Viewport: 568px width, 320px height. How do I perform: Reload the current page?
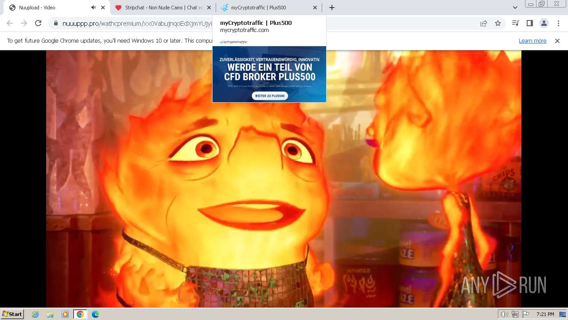pyautogui.click(x=38, y=23)
